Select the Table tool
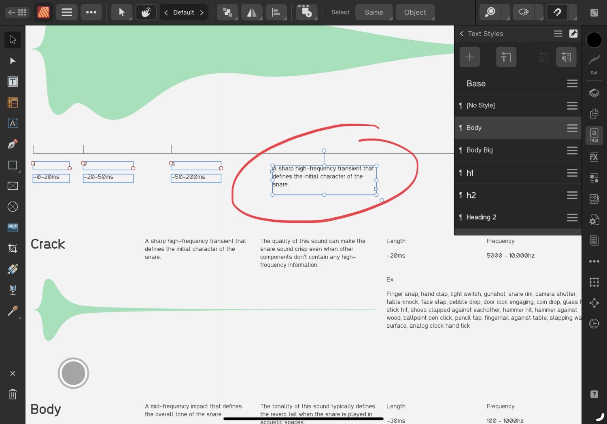 (13, 102)
